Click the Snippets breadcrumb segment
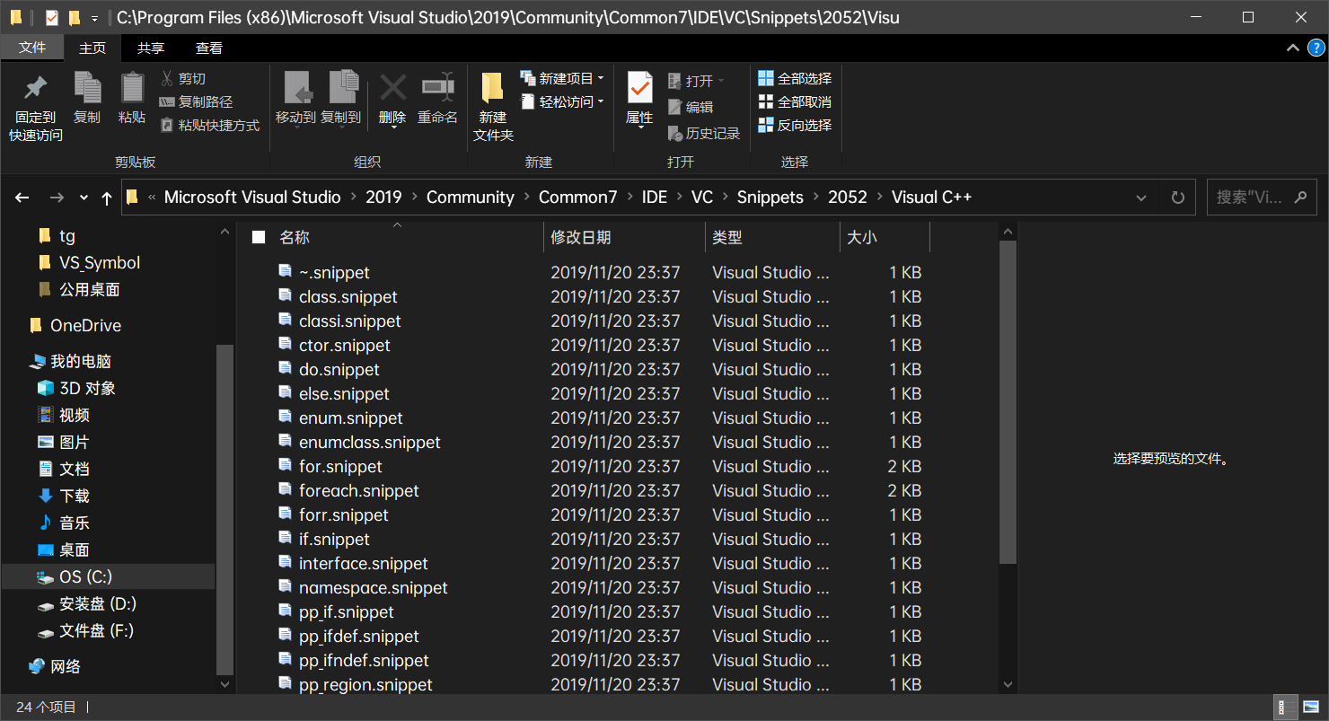This screenshot has width=1329, height=721. pyautogui.click(x=770, y=198)
